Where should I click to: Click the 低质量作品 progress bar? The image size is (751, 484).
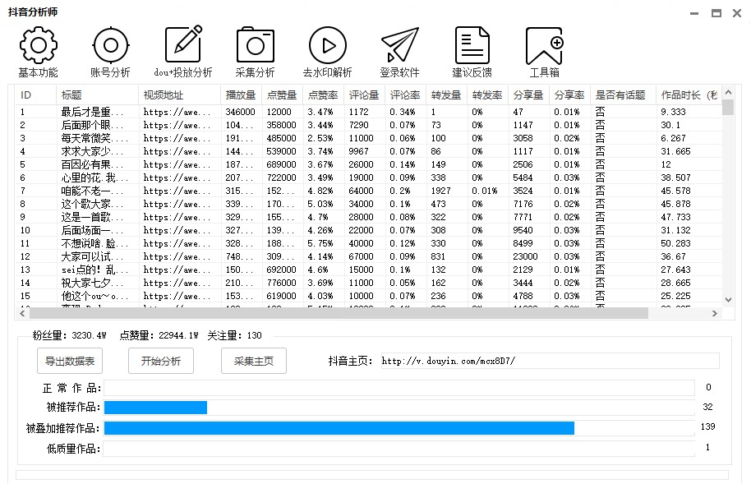pyautogui.click(x=399, y=449)
